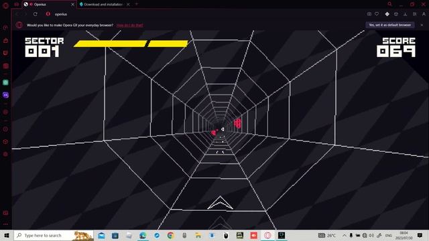Click the large red enemy in tunnel
429x241 pixels.
click(237, 123)
